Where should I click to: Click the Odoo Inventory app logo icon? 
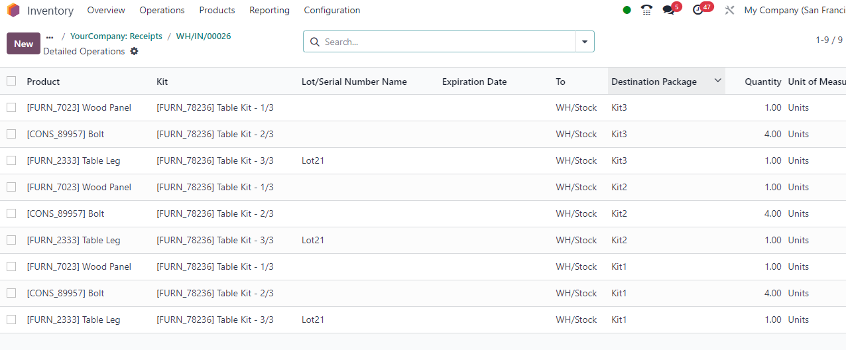[13, 11]
